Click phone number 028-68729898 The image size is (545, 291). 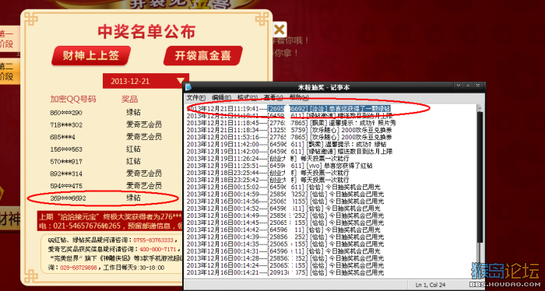coord(79,268)
